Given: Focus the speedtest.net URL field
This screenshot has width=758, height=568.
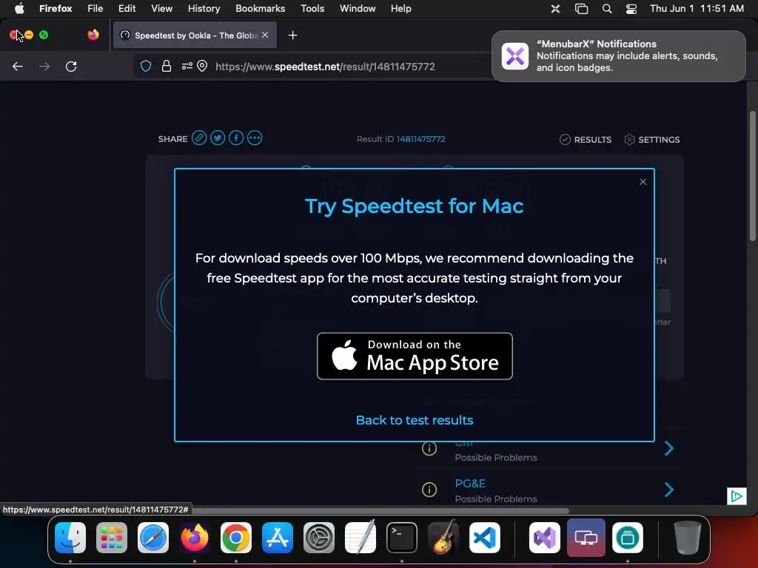Looking at the screenshot, I should [x=325, y=67].
